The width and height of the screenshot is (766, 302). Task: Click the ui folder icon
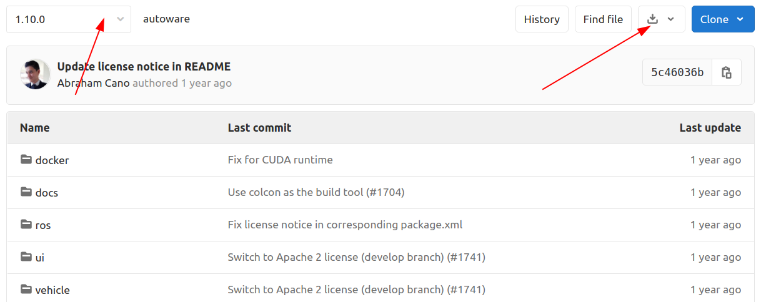(26, 257)
